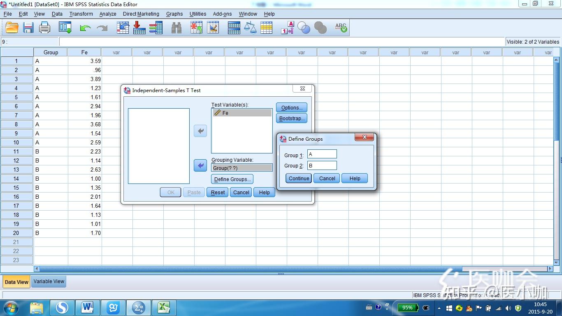The height and width of the screenshot is (316, 562).
Task: Recall recently used dialogs
Action: 65,28
